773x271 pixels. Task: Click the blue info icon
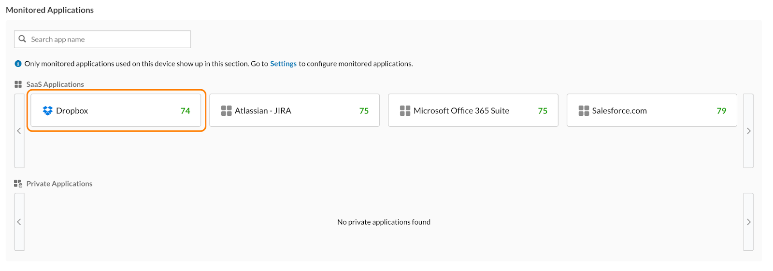18,64
